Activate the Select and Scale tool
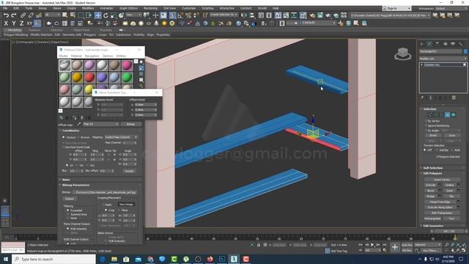 [114, 15]
